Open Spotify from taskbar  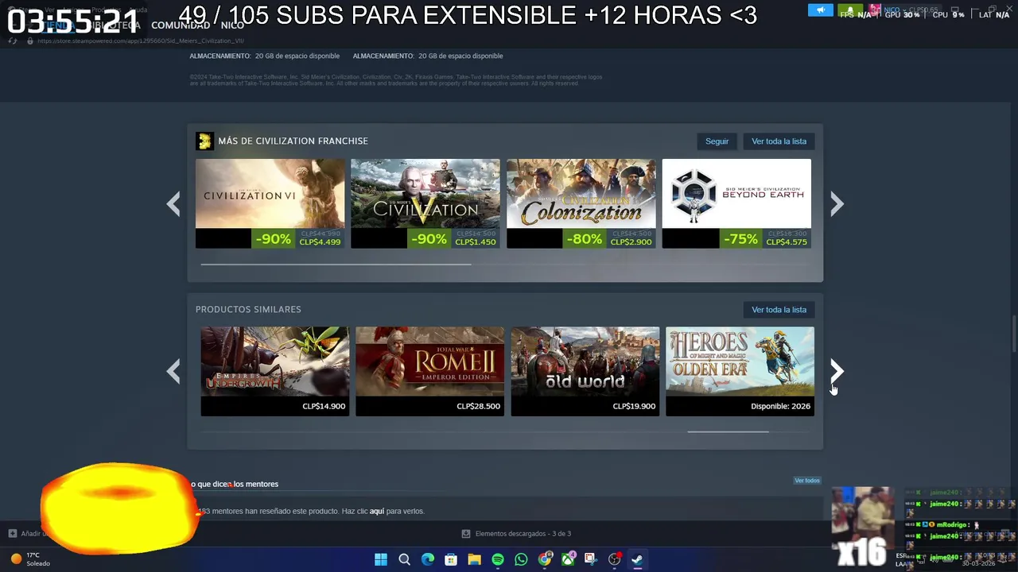click(x=498, y=559)
